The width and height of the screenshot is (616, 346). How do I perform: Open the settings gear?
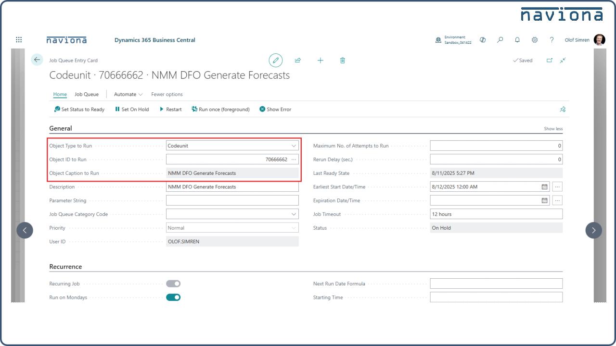(x=535, y=40)
